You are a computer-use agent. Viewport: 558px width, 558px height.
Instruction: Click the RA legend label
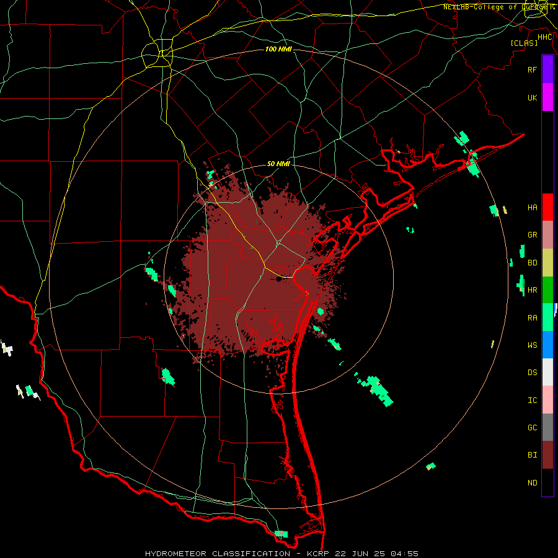[532, 318]
